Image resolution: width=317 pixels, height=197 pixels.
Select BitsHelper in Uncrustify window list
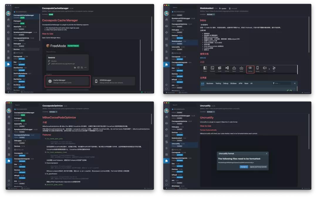tap(184, 186)
